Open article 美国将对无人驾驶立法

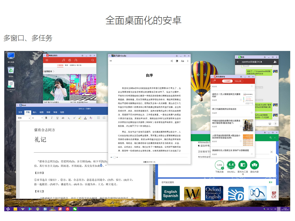point(230,151)
